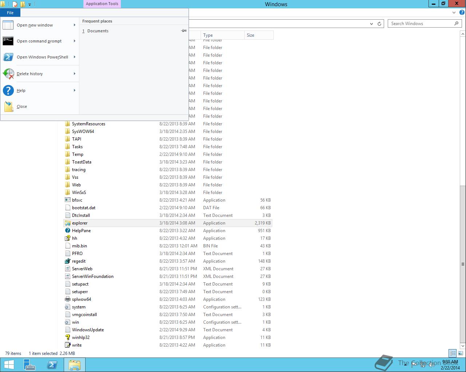Open the address bar history dropdown
This screenshot has height=372, width=466.
point(371,24)
